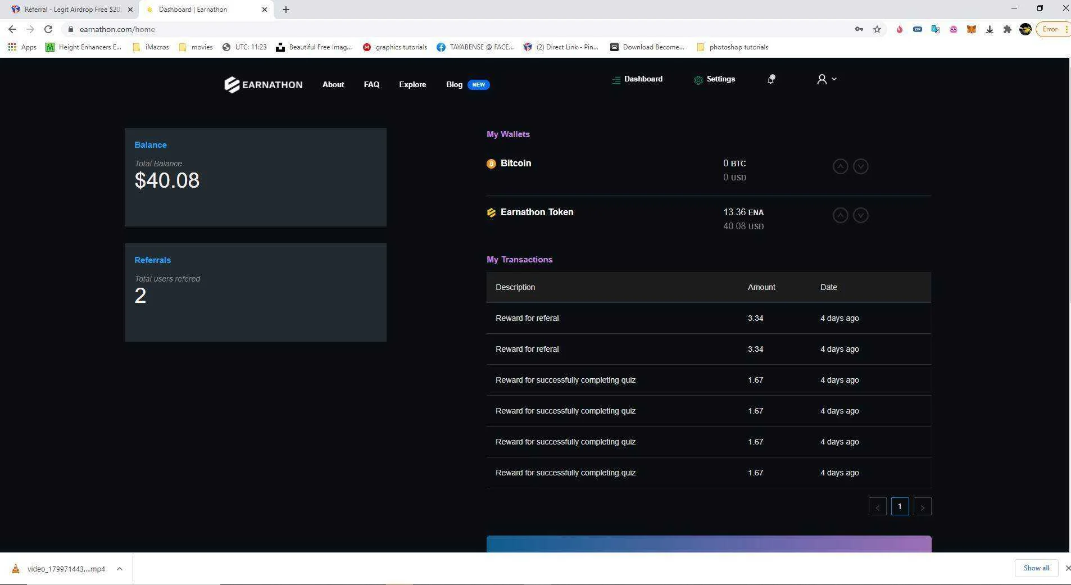Open the downloaded video_179971443 mp4 file
Image resolution: width=1071 pixels, height=585 pixels.
(60, 569)
